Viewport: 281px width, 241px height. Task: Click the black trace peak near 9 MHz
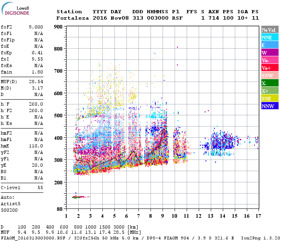[163, 130]
